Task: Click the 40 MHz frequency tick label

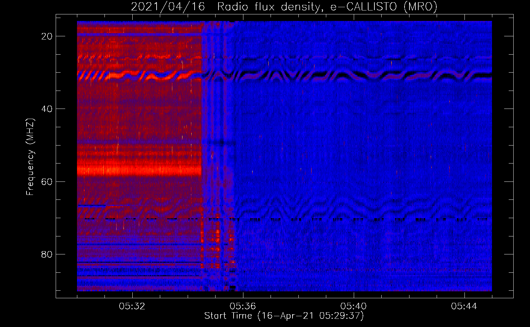Action: click(x=47, y=109)
